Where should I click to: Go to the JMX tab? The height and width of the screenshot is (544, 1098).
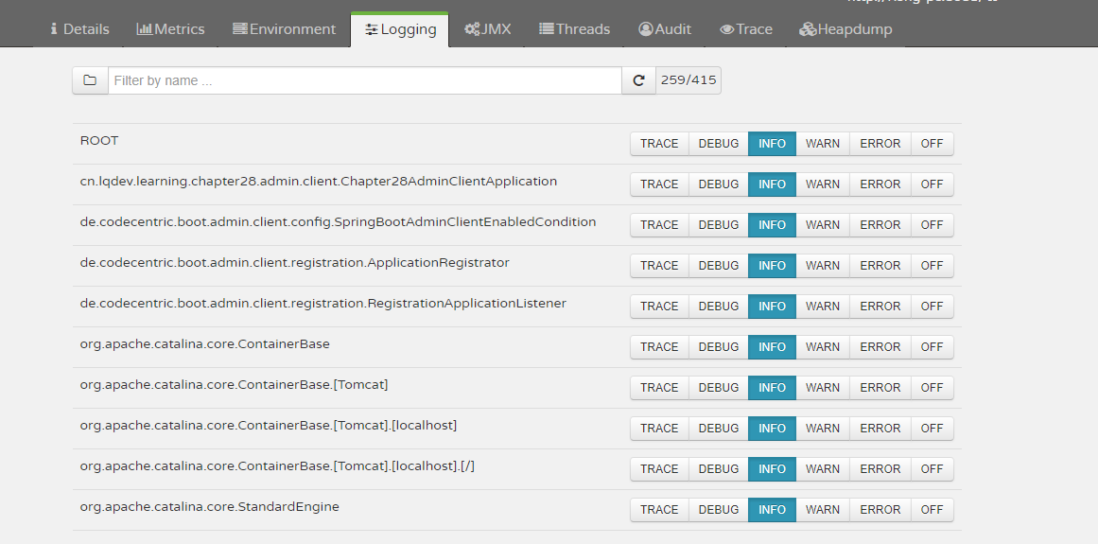tap(487, 29)
